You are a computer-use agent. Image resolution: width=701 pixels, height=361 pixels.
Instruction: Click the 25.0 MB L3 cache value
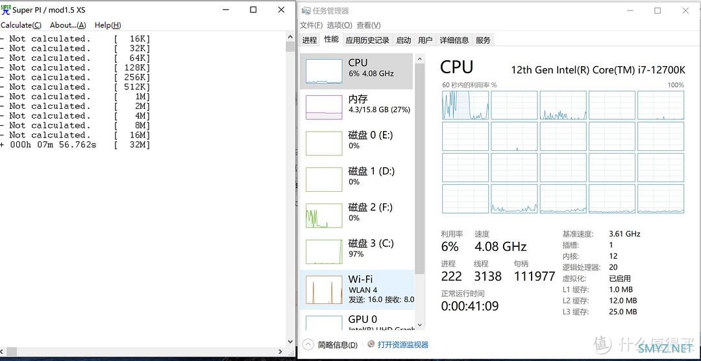(x=622, y=312)
